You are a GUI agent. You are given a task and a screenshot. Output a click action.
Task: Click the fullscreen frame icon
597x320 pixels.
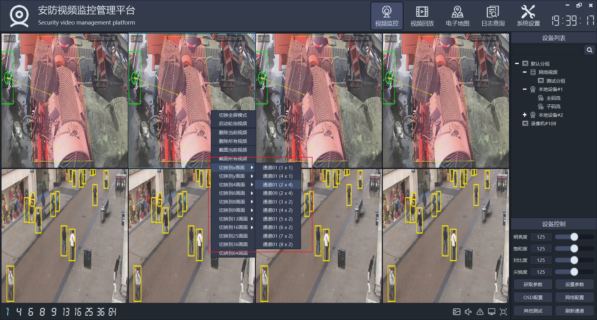pyautogui.click(x=503, y=312)
